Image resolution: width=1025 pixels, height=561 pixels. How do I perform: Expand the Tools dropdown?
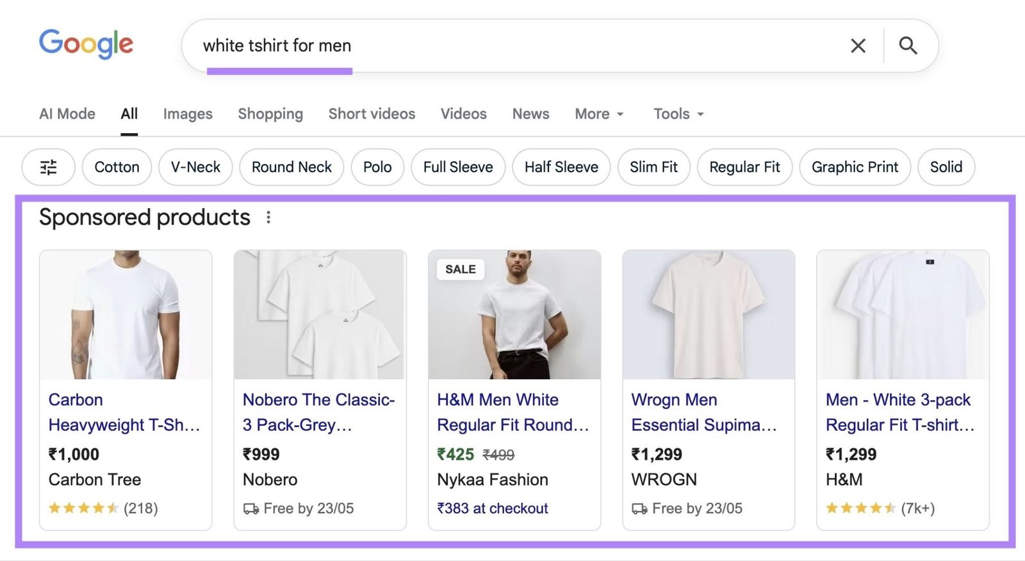(678, 114)
